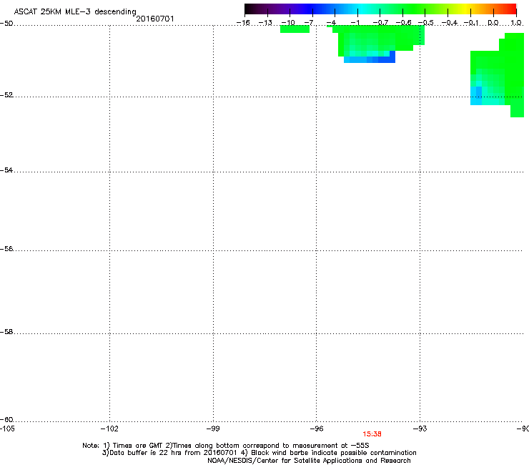Click the -105 longitude axis label

tap(7, 429)
